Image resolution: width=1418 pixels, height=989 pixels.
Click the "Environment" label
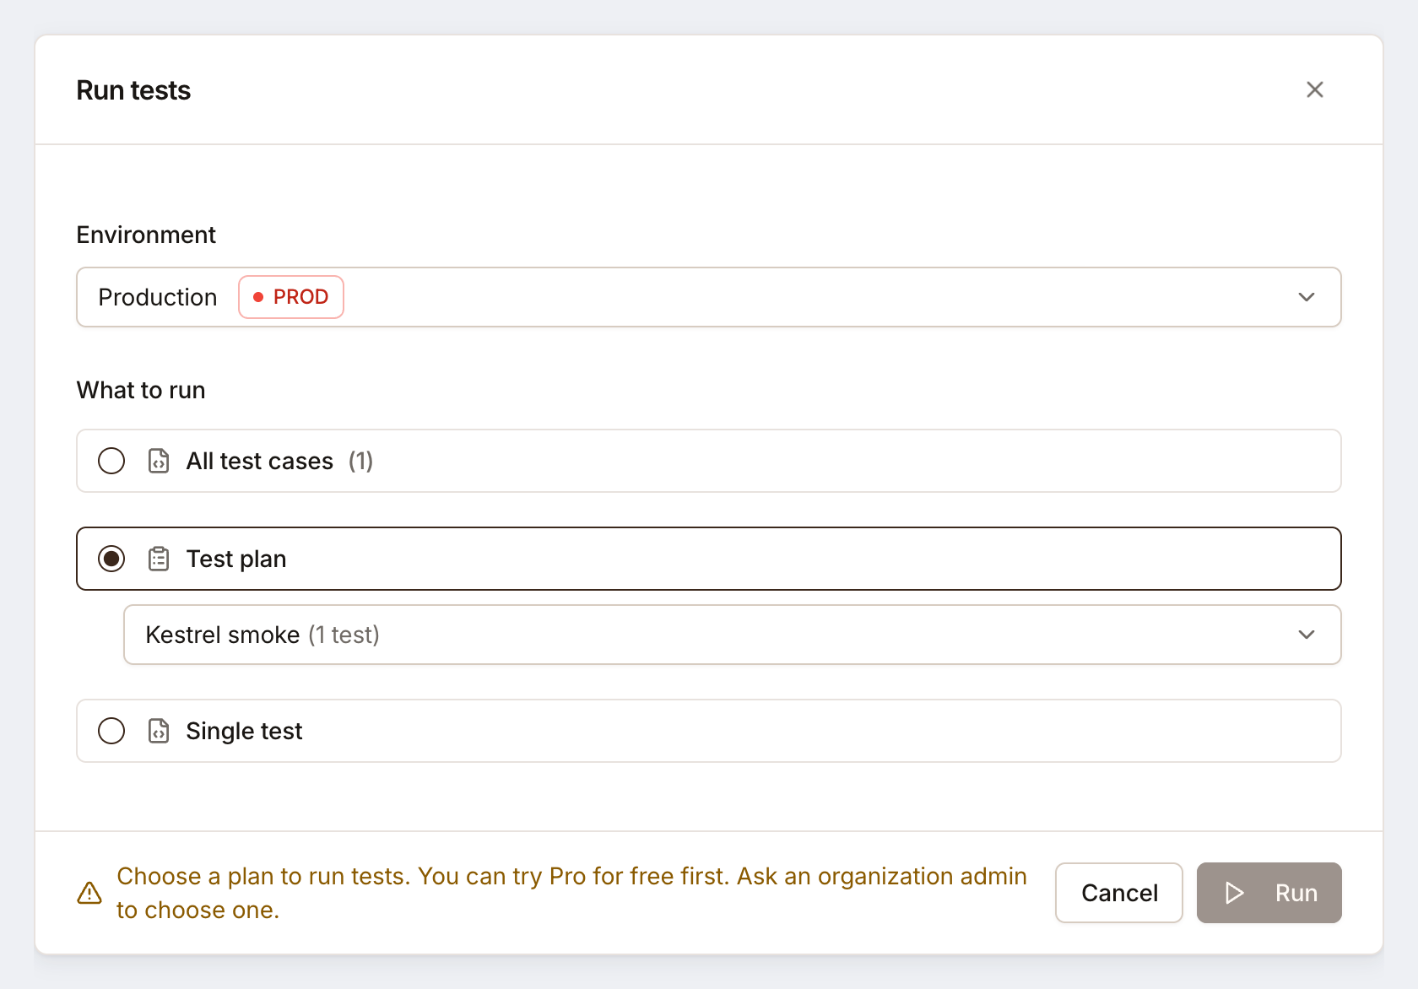point(146,235)
